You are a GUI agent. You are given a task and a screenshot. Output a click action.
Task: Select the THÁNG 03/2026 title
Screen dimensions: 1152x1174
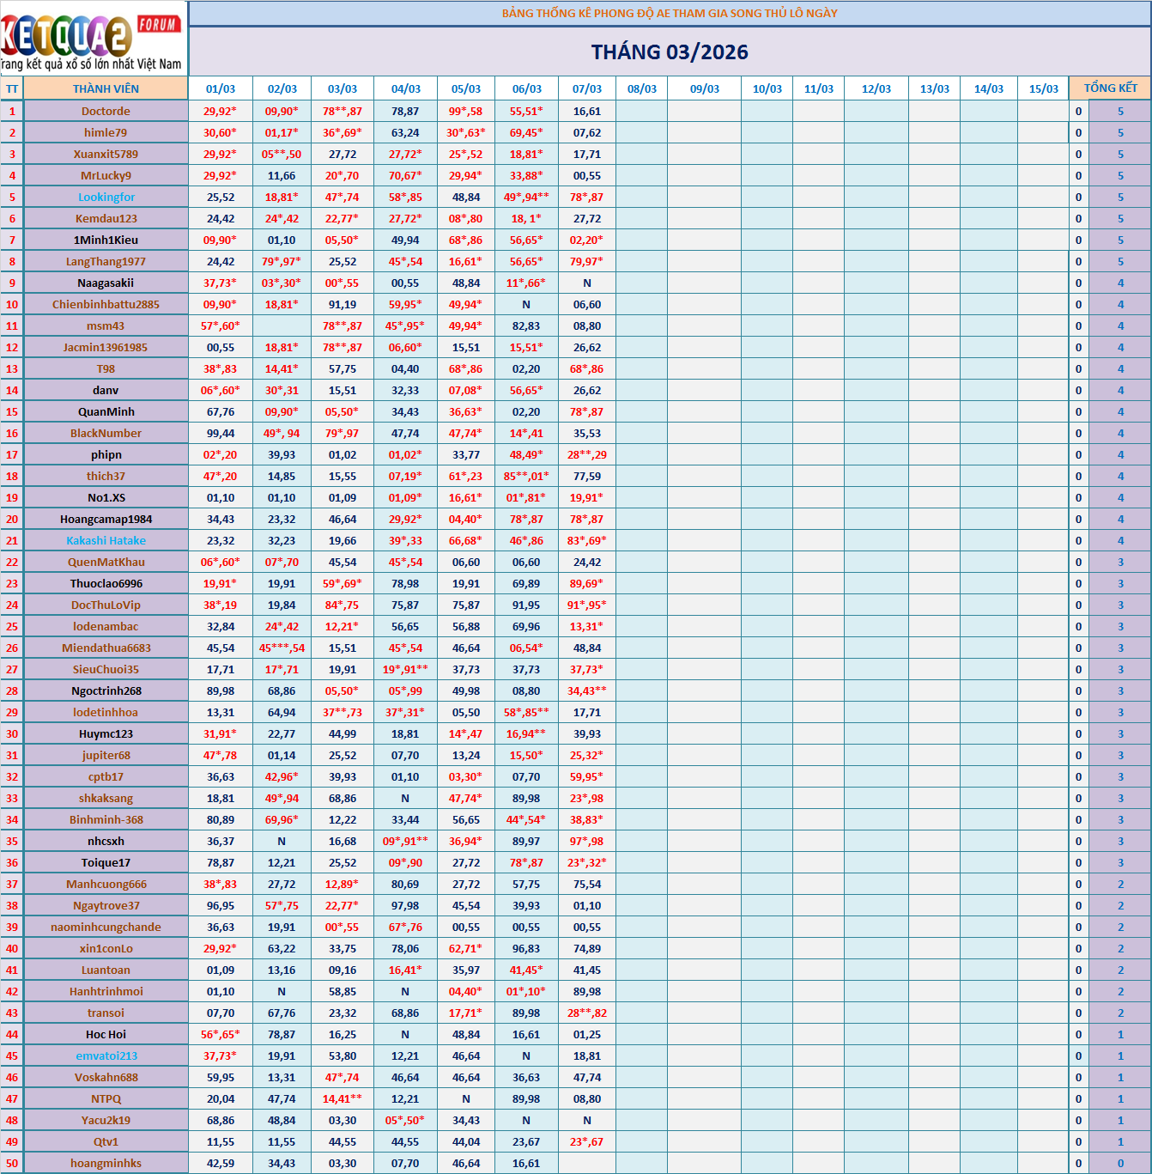(670, 52)
